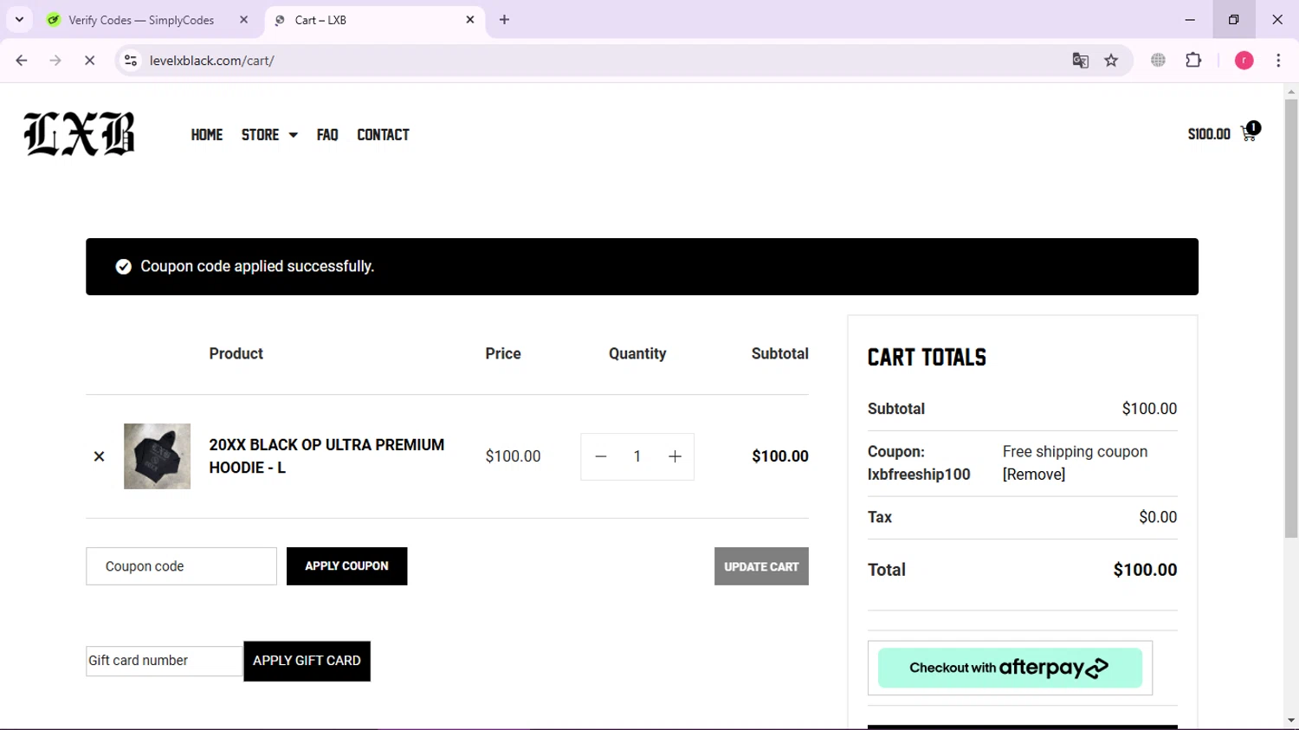Click the APPLY COUPON button
The image size is (1299, 730).
coord(346,566)
